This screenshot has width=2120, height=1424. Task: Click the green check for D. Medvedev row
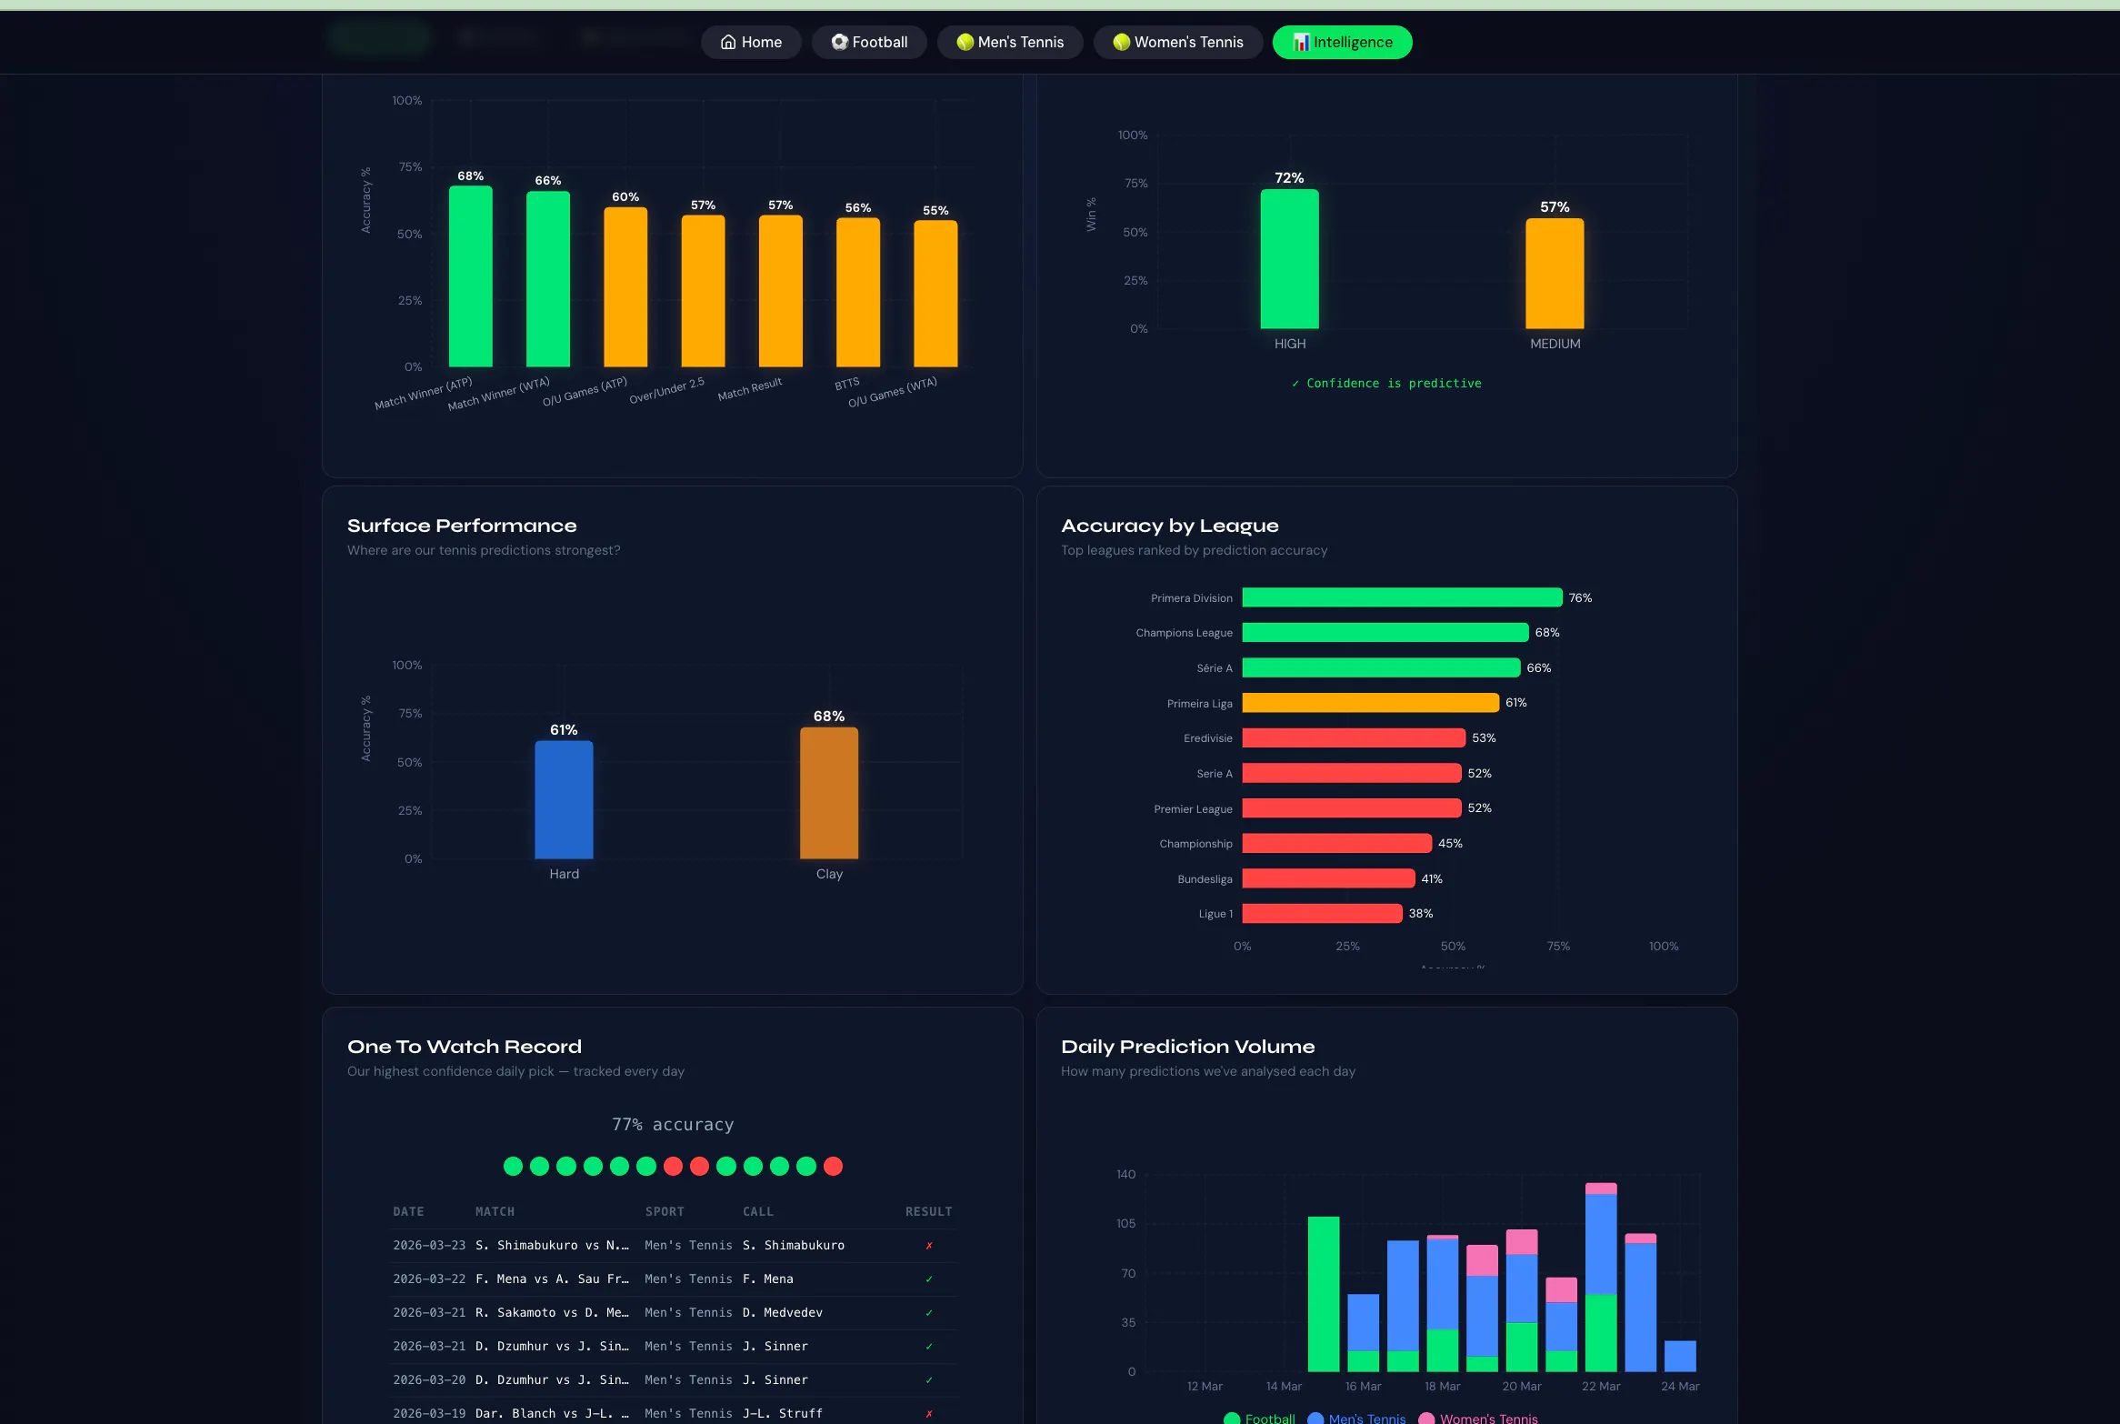(x=929, y=1313)
